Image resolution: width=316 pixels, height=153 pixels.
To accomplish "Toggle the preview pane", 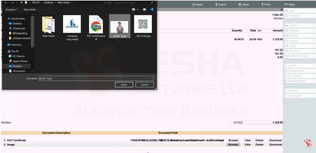I will click(144, 10).
